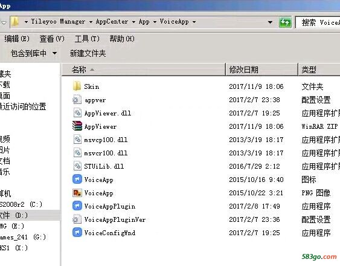Open the 查看(V) menu
Image resolution: width=340 pixels, height=266 pixels.
coord(52,39)
